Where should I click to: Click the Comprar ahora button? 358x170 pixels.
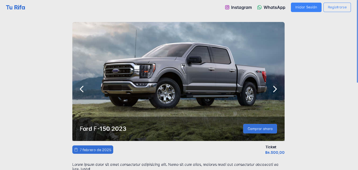pyautogui.click(x=260, y=129)
